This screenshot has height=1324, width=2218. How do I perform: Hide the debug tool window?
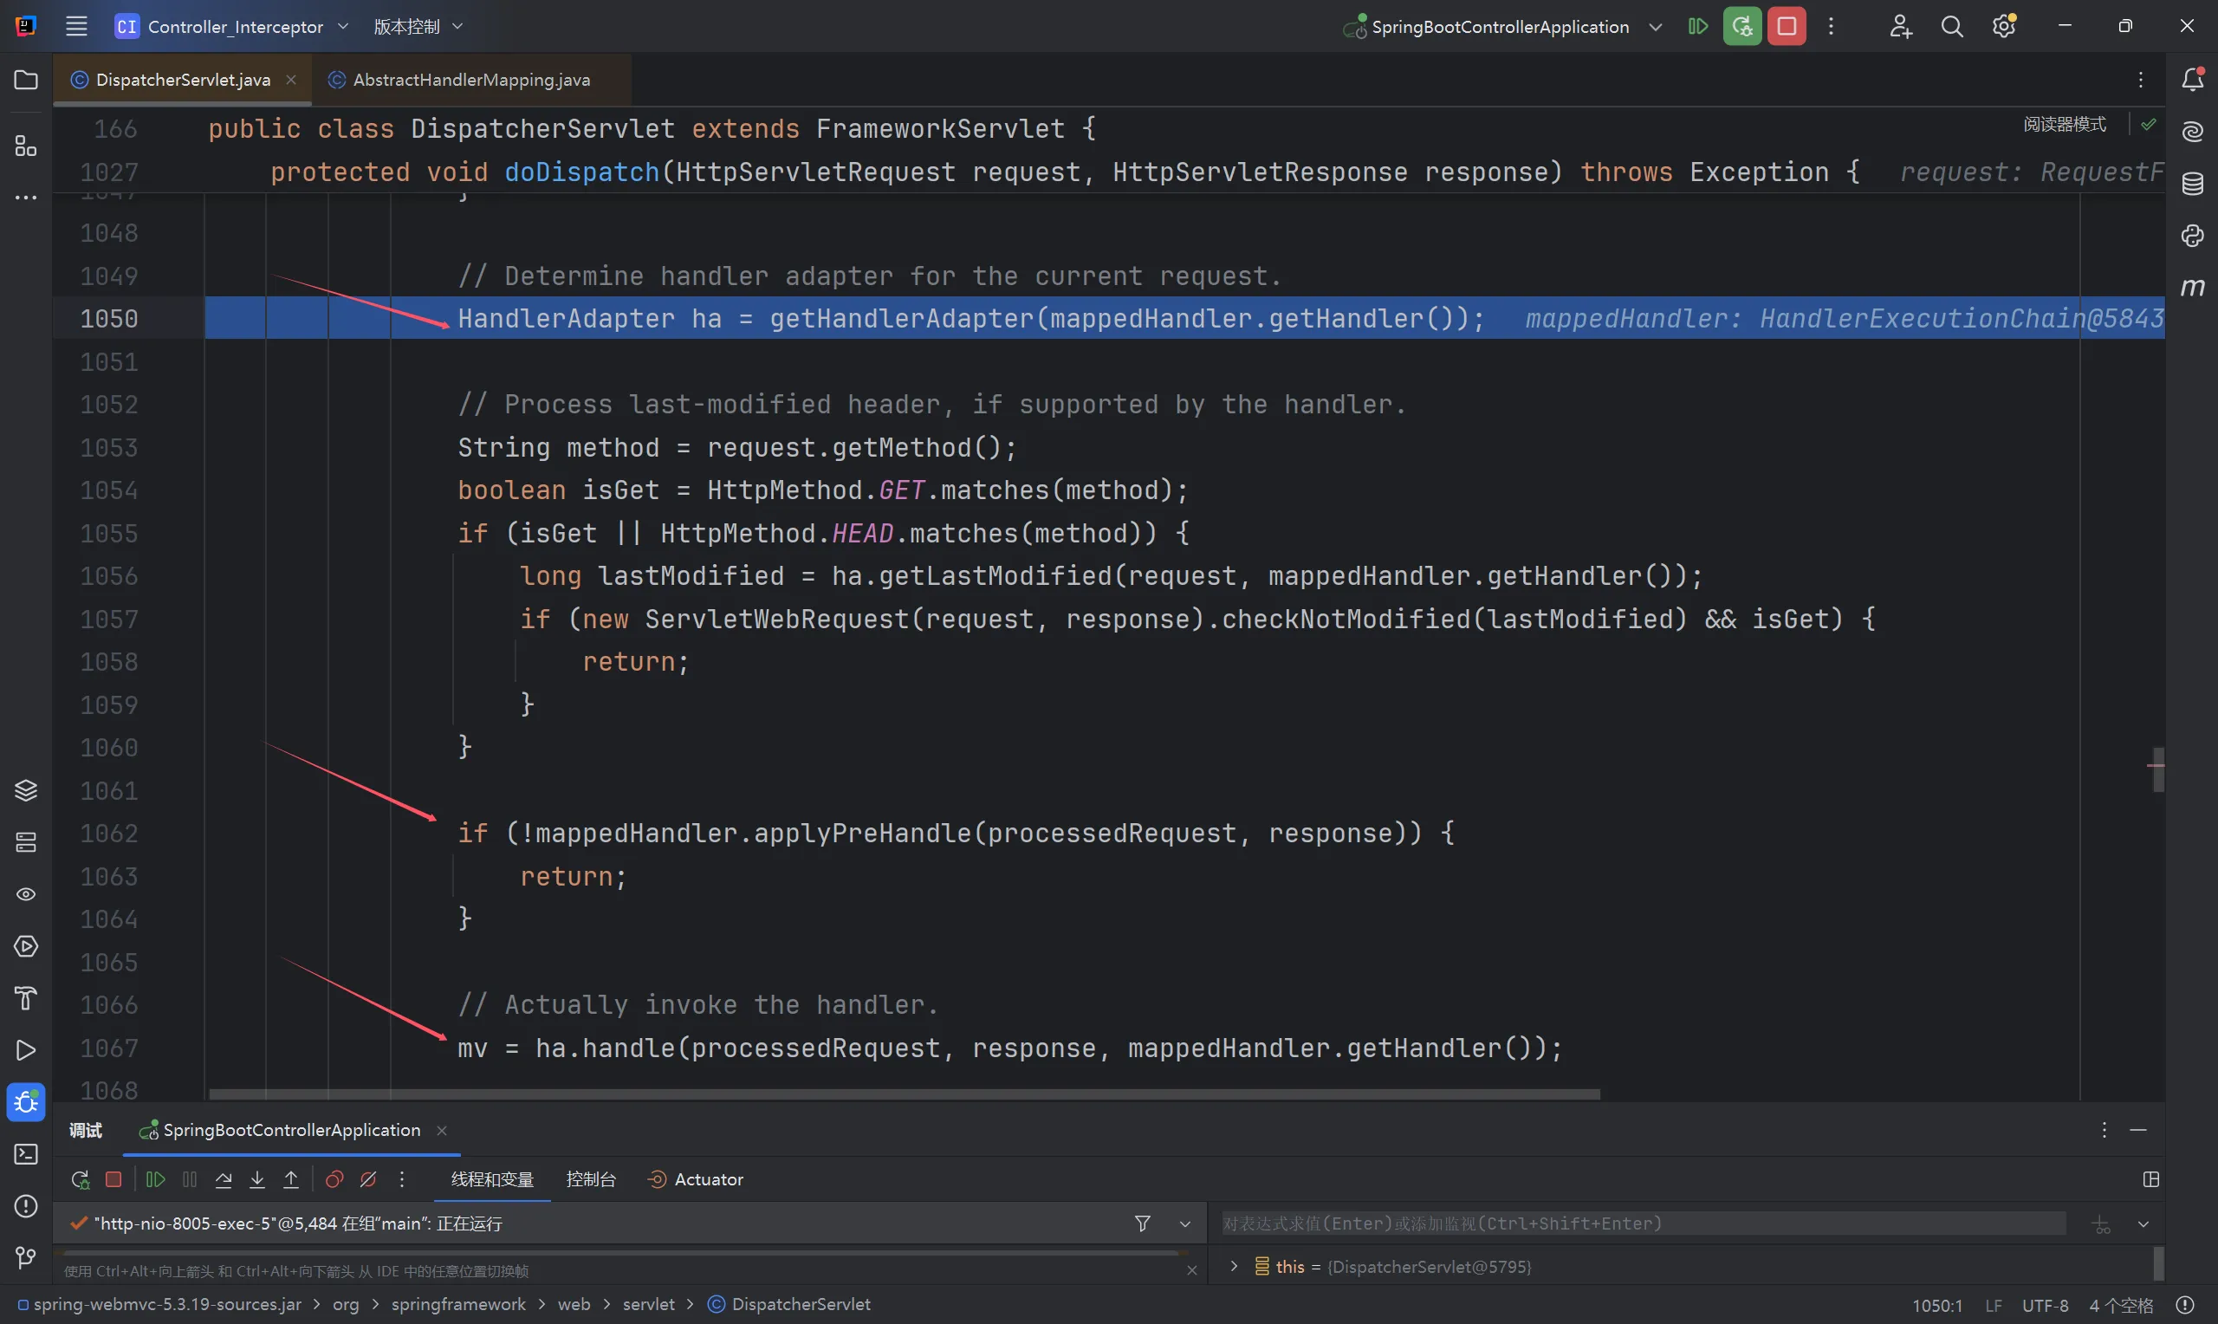point(2138,1130)
